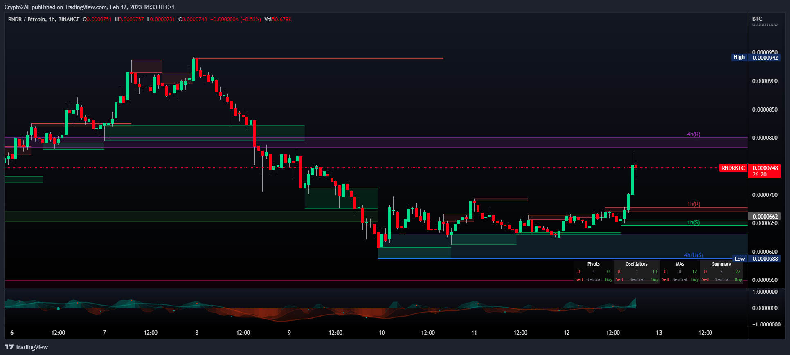Click the 1h(S) support zone label
The image size is (790, 355).
click(693, 223)
